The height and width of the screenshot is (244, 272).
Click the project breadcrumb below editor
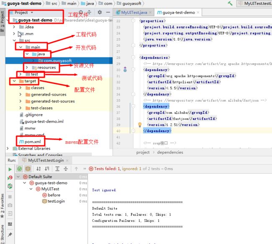pos(143,152)
